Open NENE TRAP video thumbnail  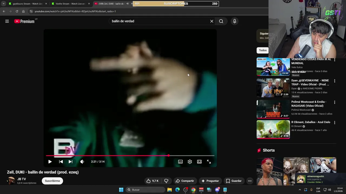(273, 88)
